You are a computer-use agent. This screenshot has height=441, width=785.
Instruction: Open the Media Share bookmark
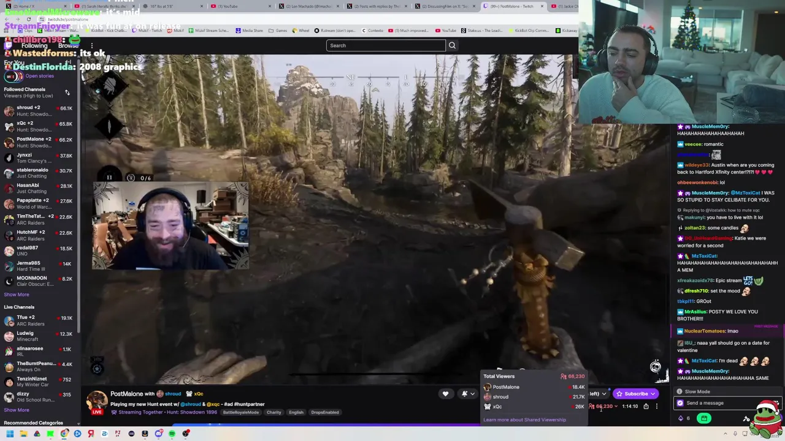click(248, 31)
